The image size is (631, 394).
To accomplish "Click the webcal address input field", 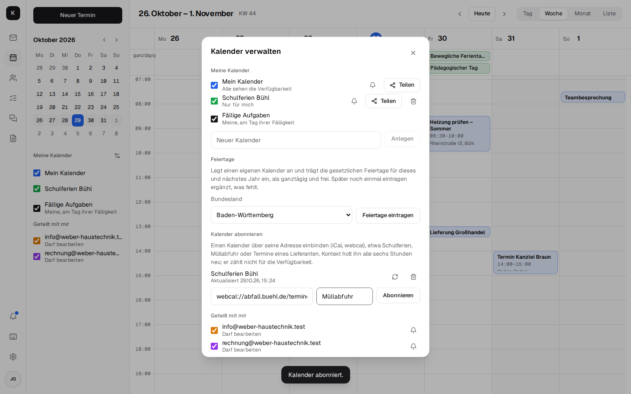I will coord(262,296).
